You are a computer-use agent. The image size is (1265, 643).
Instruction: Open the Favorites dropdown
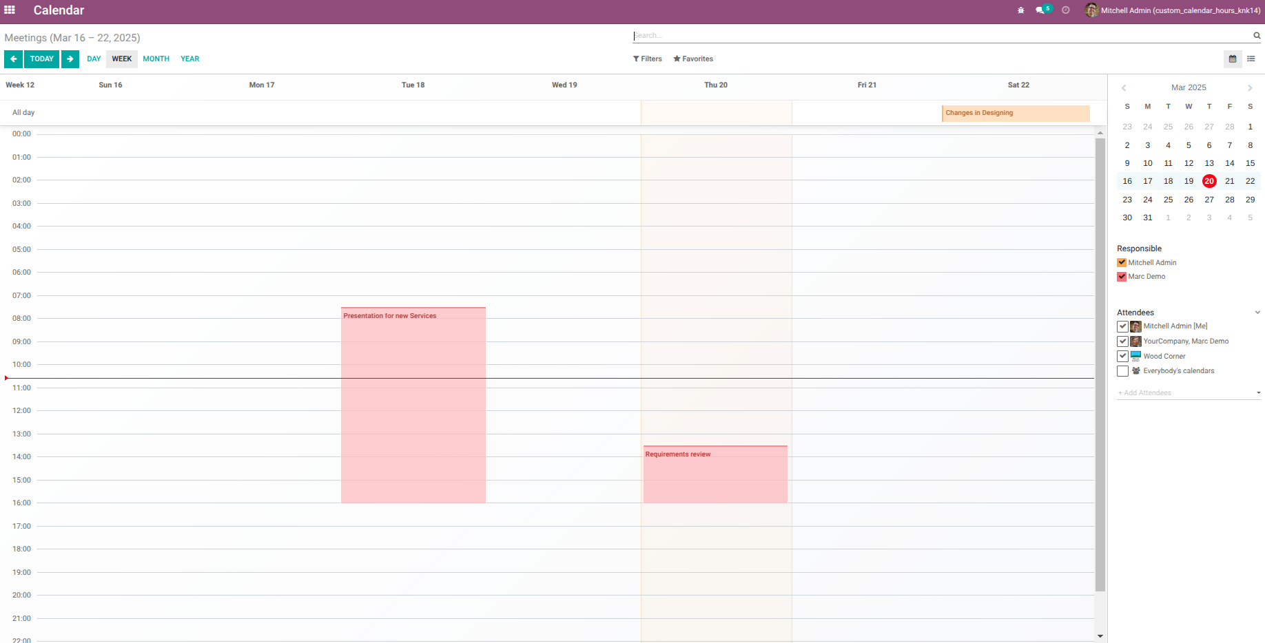(693, 59)
